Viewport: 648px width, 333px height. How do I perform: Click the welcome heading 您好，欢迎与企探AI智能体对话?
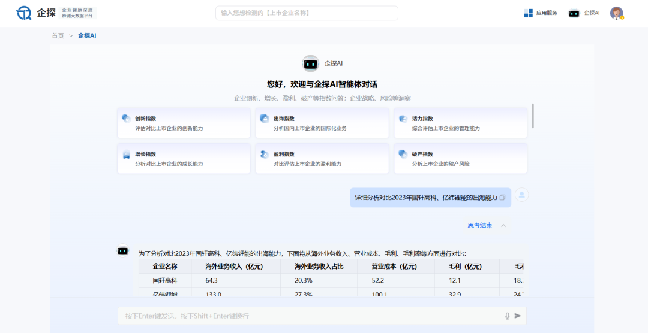click(x=322, y=84)
